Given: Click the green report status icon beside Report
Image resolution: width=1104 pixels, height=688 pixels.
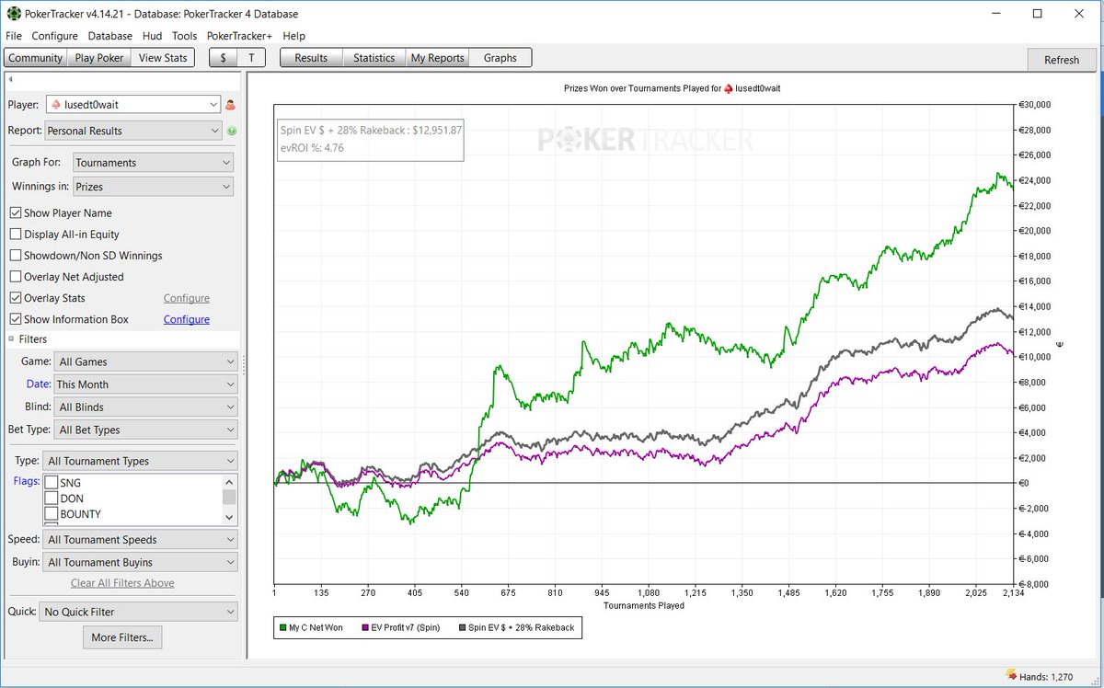Looking at the screenshot, I should click(x=231, y=131).
